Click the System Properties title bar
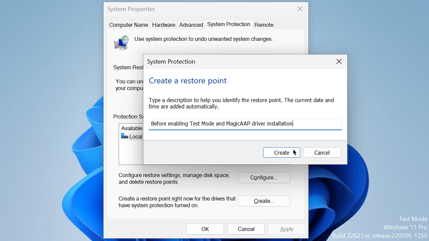This screenshot has height=241, width=429. coord(201,9)
